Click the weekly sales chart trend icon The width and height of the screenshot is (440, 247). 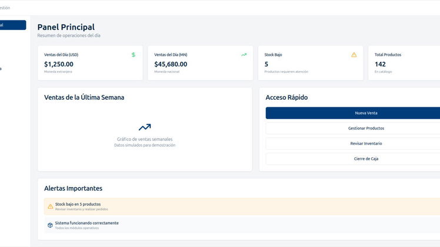point(145,127)
